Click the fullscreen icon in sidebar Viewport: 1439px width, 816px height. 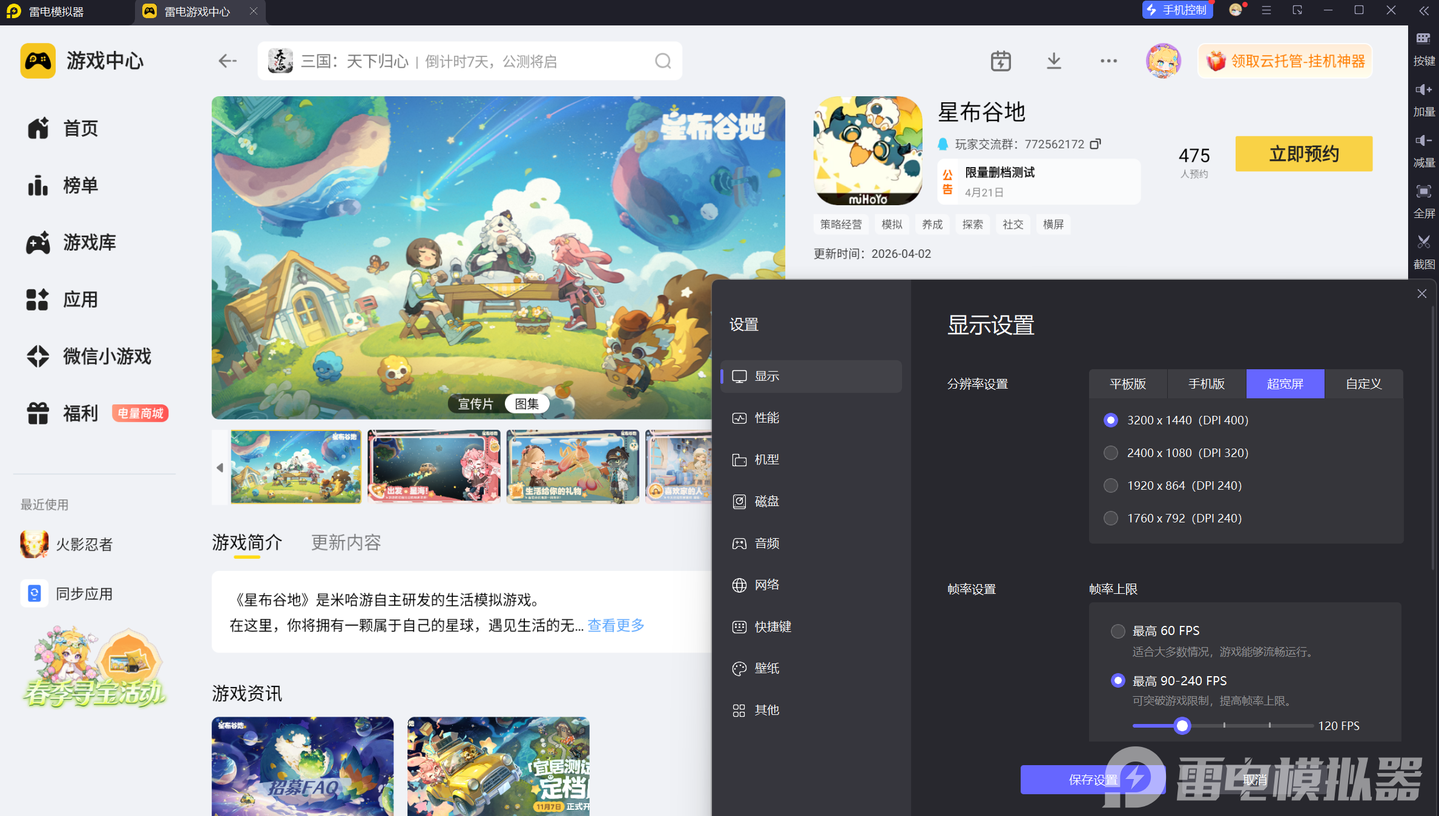pos(1423,192)
